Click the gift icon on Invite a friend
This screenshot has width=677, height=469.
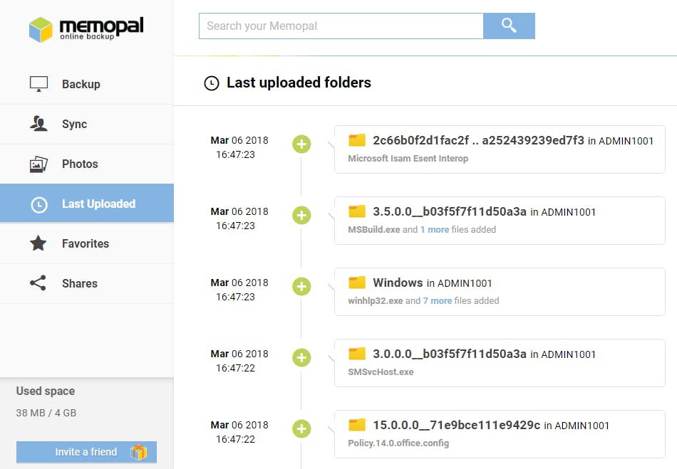(138, 452)
